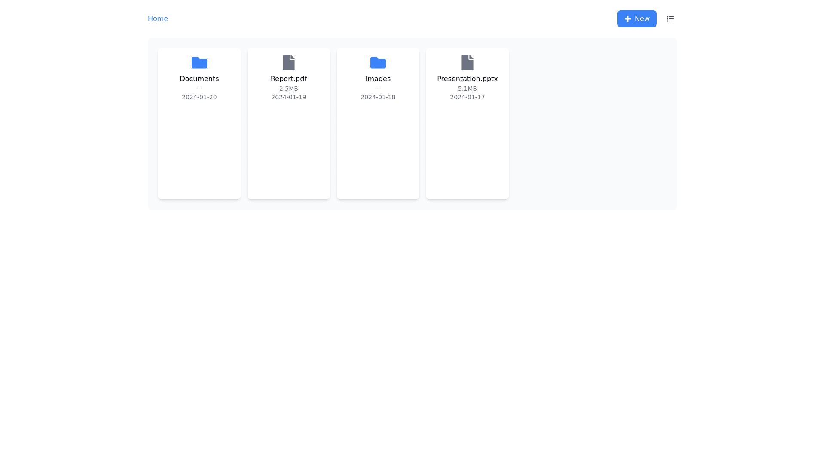Click empty area of Documents card
The height and width of the screenshot is (464, 825).
coord(199,150)
